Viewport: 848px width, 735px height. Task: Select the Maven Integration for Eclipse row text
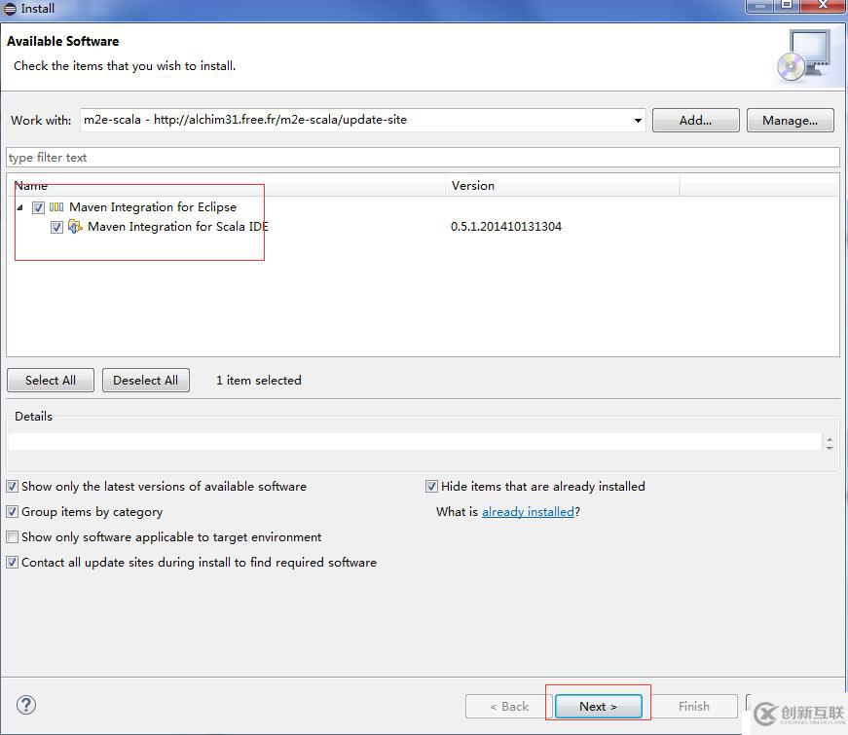[x=153, y=207]
